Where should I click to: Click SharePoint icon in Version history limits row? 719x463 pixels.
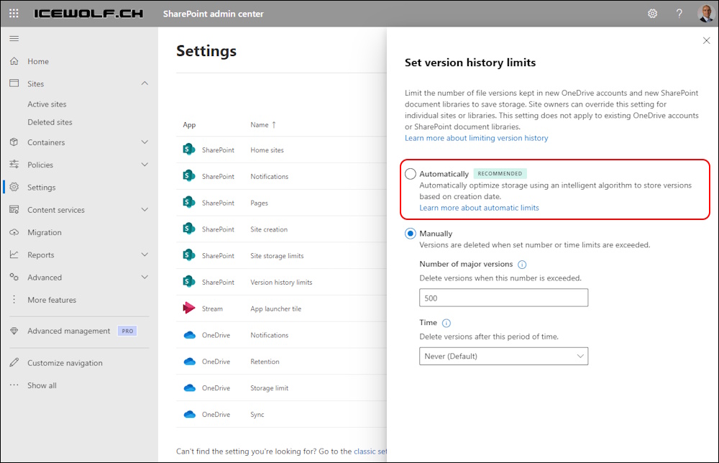(189, 282)
